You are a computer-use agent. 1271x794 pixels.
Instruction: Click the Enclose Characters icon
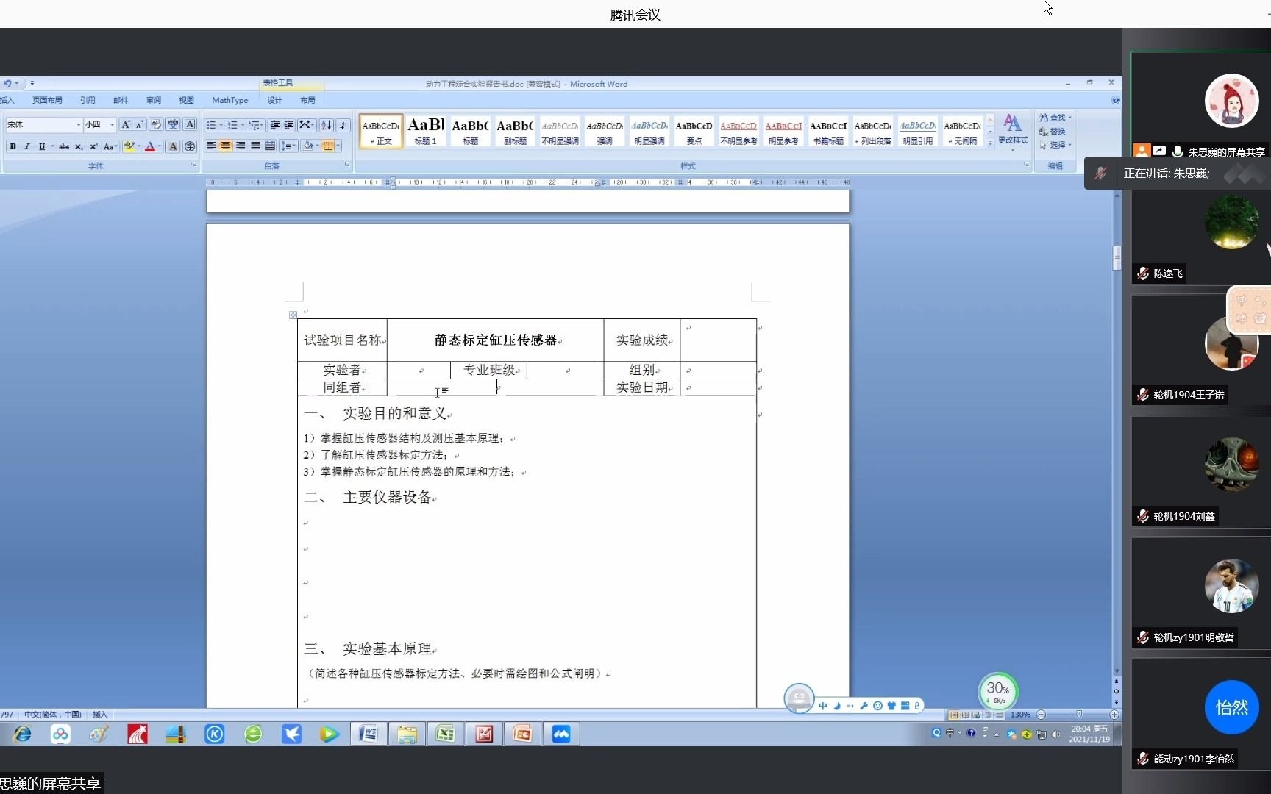pos(189,146)
